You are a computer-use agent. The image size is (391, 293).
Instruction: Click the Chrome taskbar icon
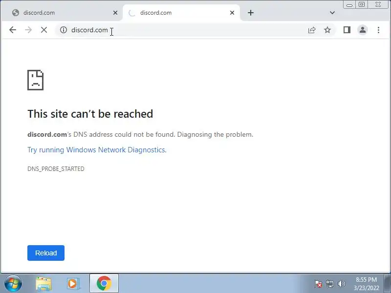pos(104,284)
